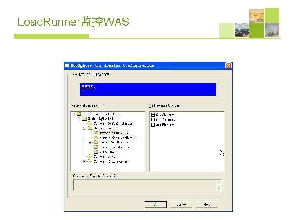Click the freeMemory counter label
Viewport: 294px width, 220px height.
tap(165, 114)
